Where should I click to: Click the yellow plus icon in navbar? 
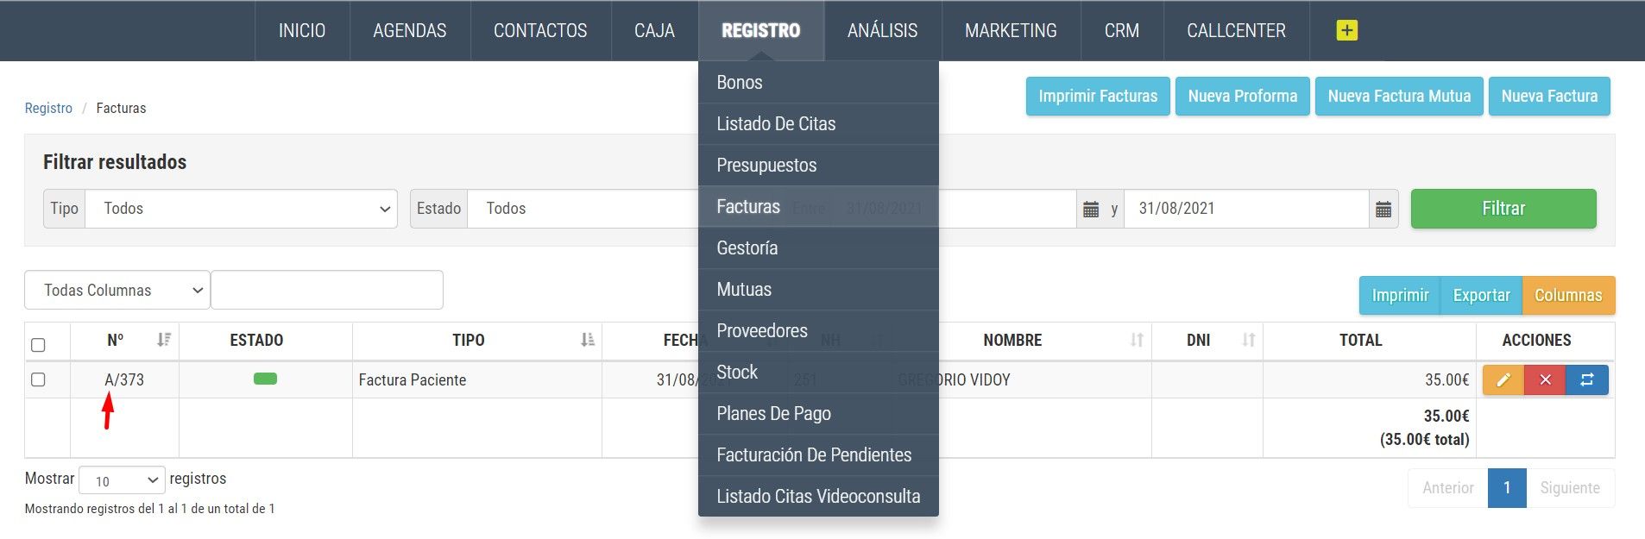tap(1346, 30)
